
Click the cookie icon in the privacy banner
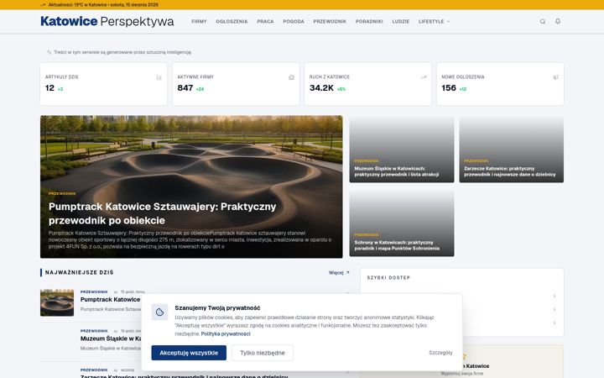point(160,312)
